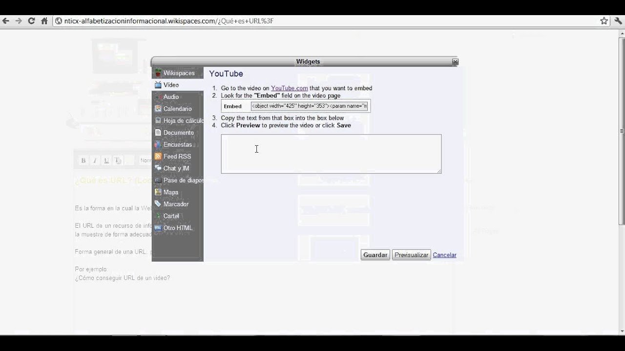Close the Widgets dialog
Image resolution: width=625 pixels, height=351 pixels.
tap(455, 62)
